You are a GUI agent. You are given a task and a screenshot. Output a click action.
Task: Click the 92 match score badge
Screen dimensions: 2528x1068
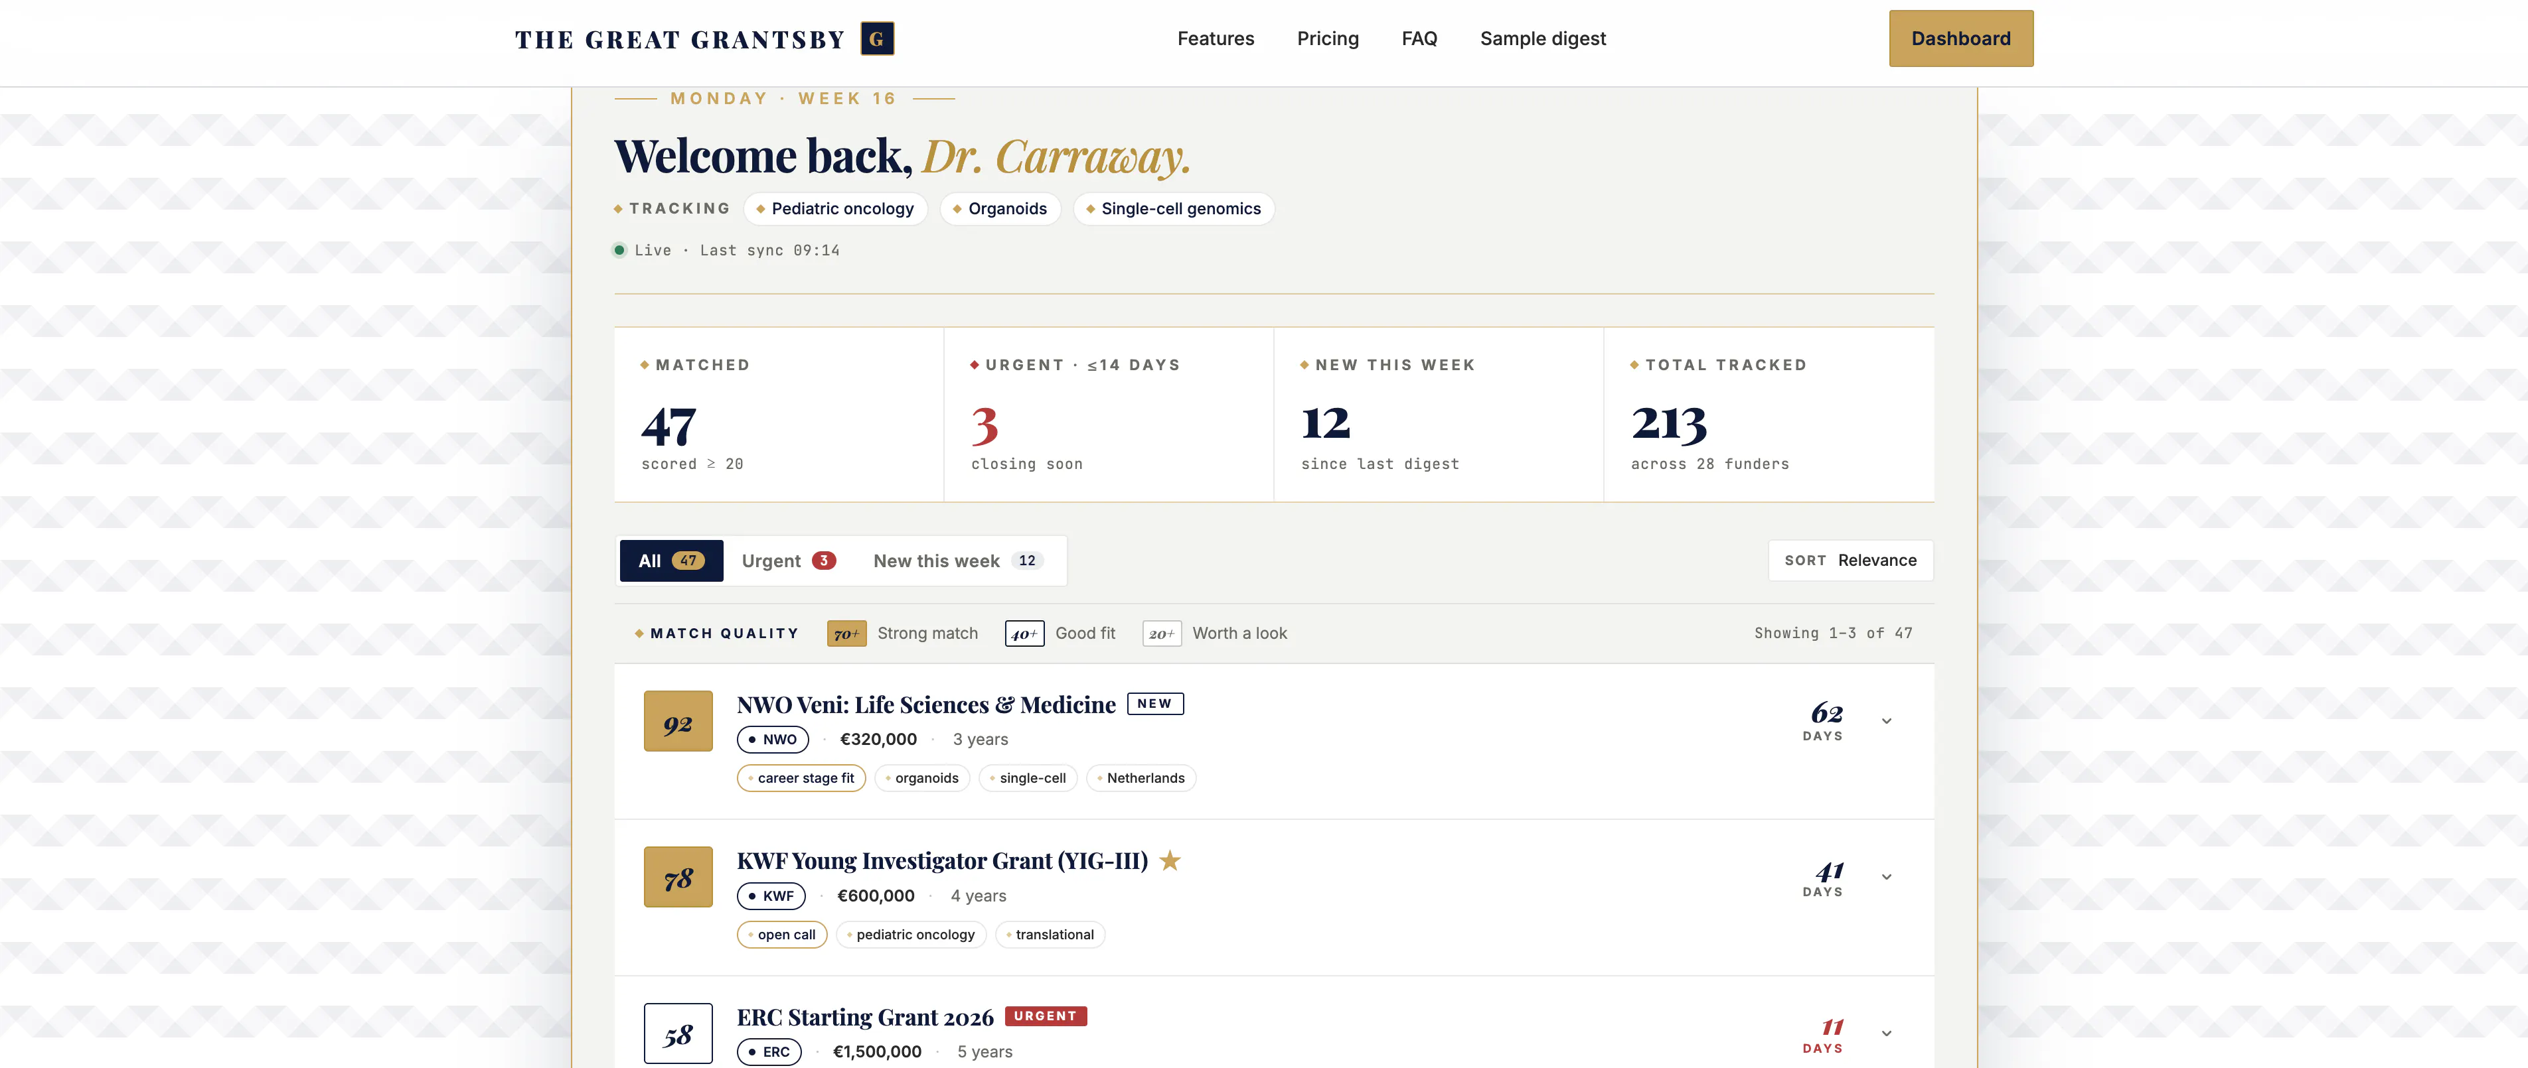(x=678, y=721)
